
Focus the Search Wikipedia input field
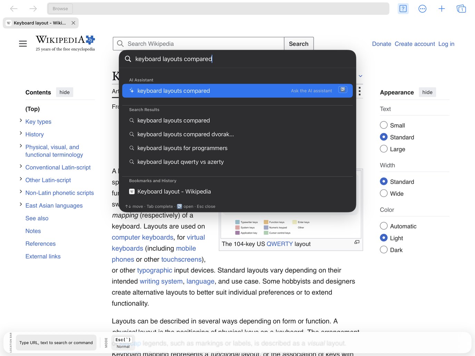(x=198, y=44)
